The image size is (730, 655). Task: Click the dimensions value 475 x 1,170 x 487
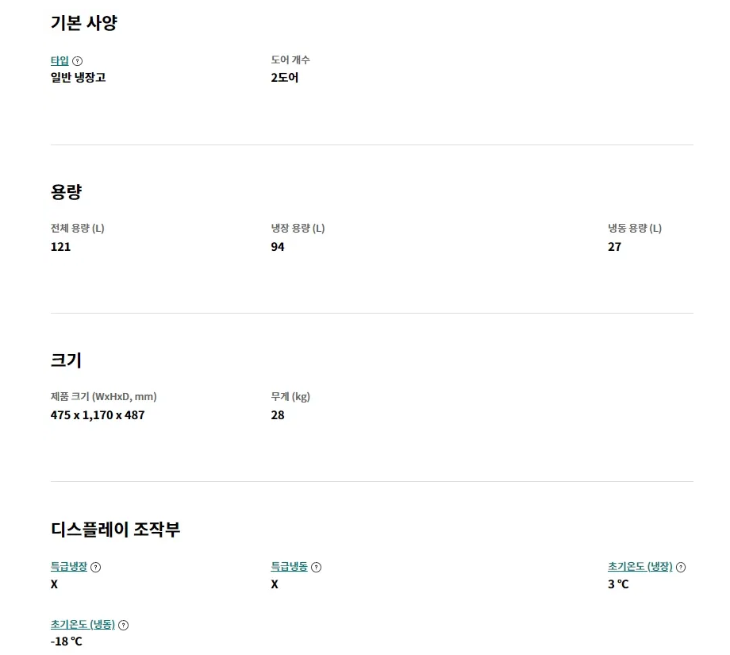coord(98,415)
